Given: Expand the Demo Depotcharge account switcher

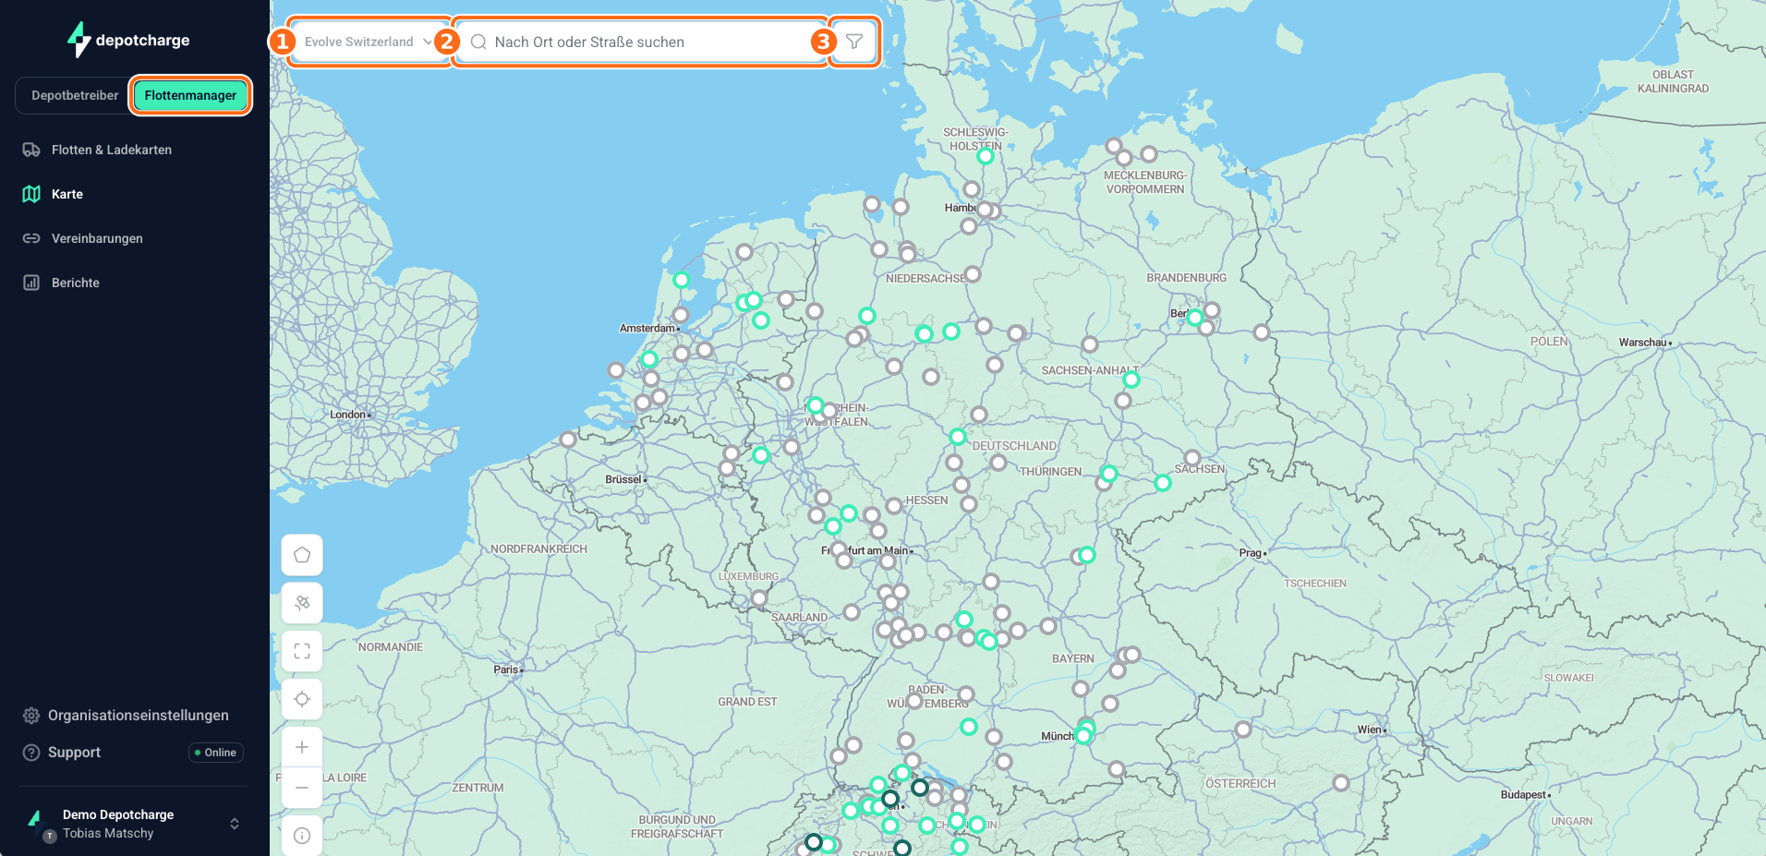Looking at the screenshot, I should (x=133, y=824).
